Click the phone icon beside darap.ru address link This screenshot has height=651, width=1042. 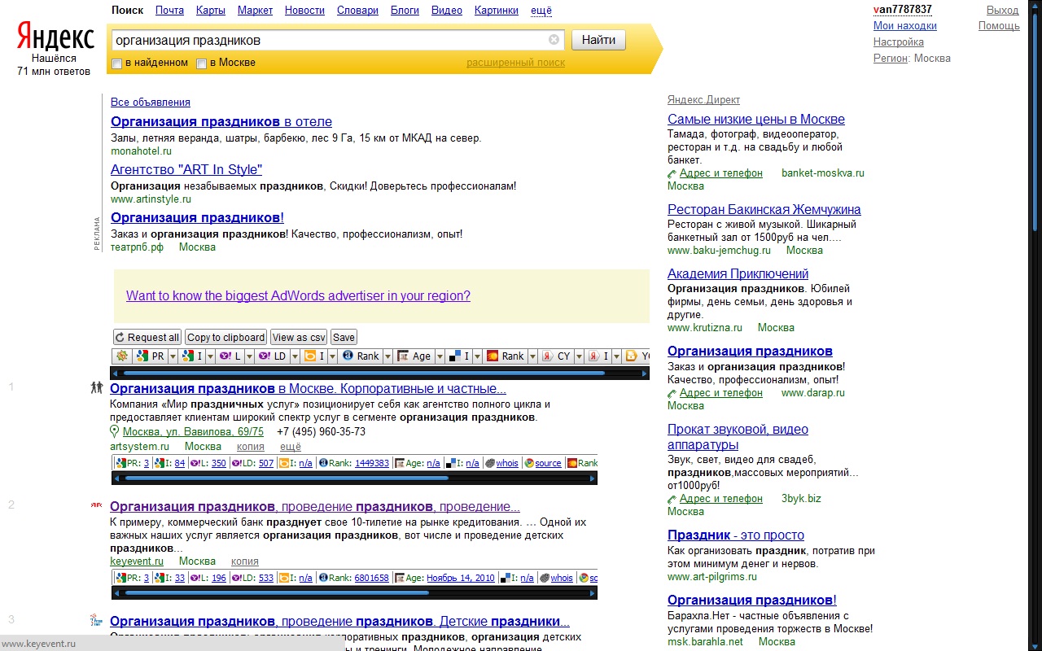pos(672,393)
